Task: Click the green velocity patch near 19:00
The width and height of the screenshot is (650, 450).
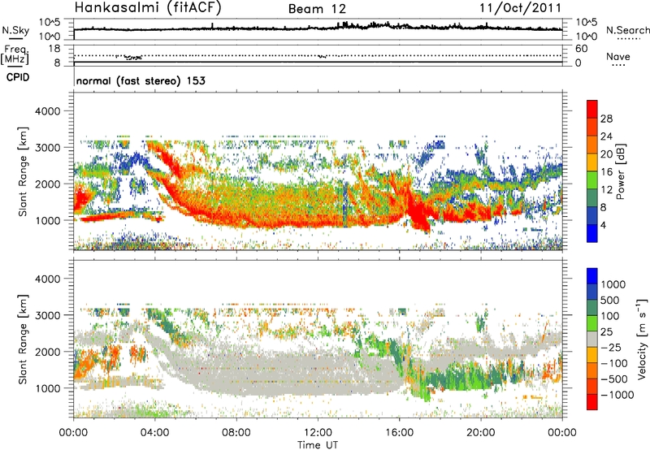Action: point(466,377)
